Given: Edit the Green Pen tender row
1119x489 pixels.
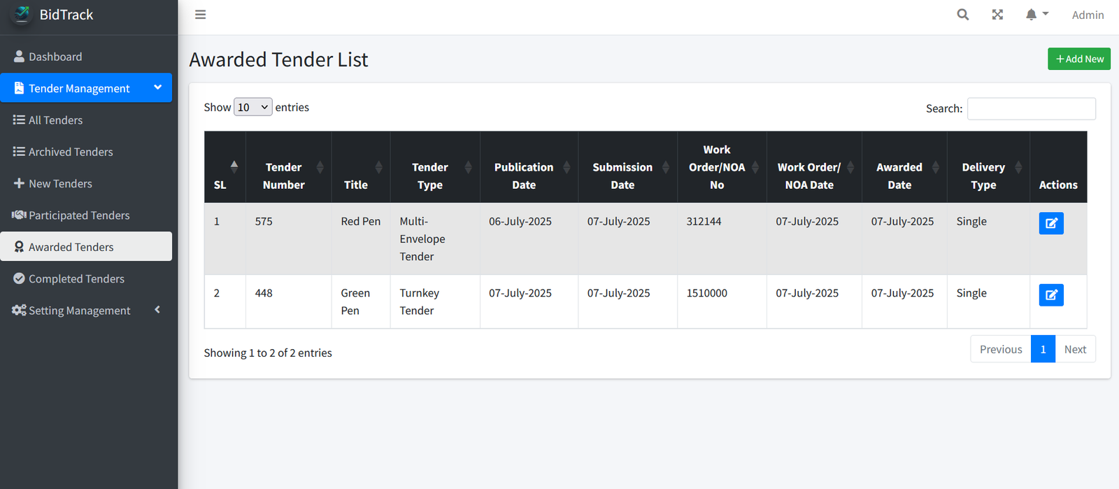Looking at the screenshot, I should [1050, 295].
